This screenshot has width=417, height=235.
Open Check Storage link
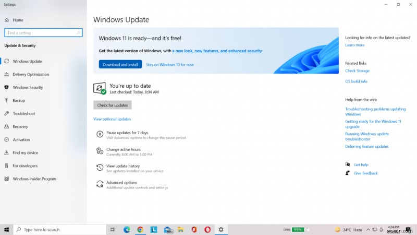[357, 70]
